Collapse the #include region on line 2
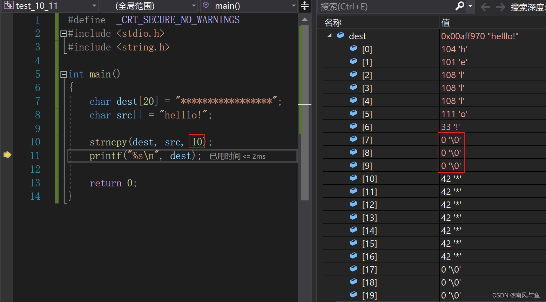Viewport: 546px width, 302px height. click(x=63, y=34)
